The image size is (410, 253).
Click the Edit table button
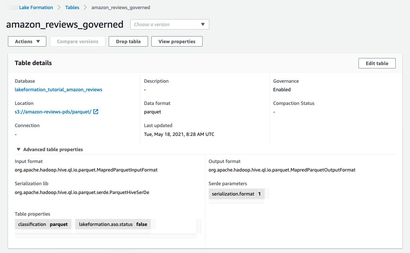(377, 63)
